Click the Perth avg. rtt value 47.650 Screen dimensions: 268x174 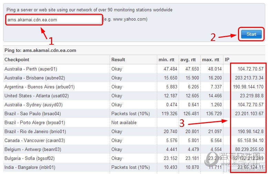click(x=192, y=69)
